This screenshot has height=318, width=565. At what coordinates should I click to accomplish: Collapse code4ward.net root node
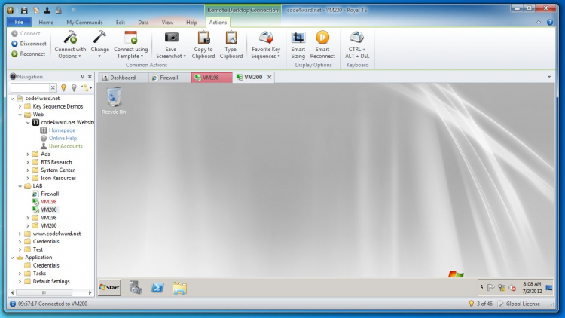pos(12,99)
